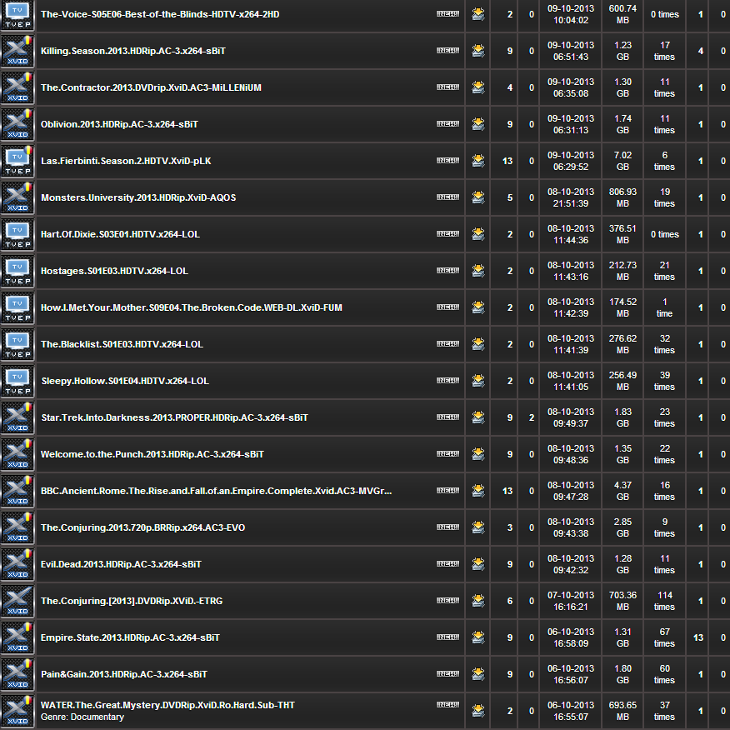Open the Killing.Season.2013.HDRip torrent title
Image resolution: width=730 pixels, height=730 pixels.
(133, 51)
